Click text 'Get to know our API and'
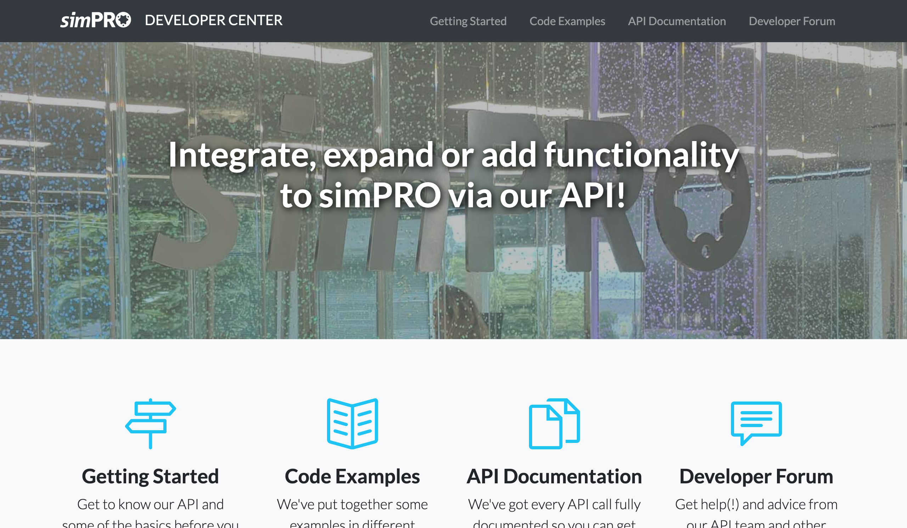The height and width of the screenshot is (528, 907). point(151,504)
